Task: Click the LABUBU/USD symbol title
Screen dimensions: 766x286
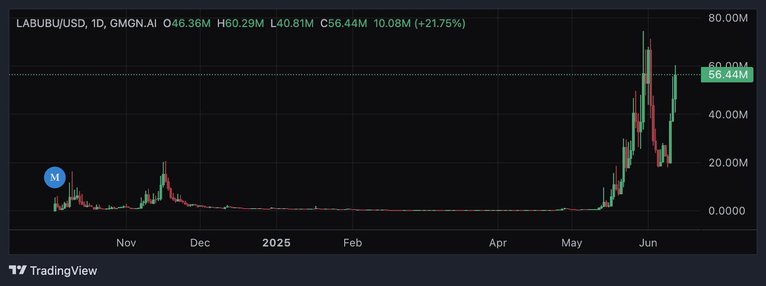Action: [x=51, y=23]
